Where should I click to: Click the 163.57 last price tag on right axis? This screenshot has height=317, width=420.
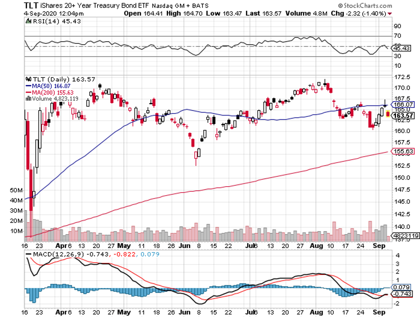click(403, 116)
